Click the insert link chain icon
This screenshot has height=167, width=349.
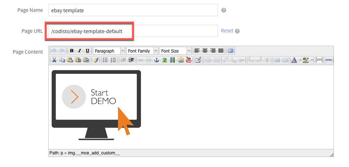tap(141, 60)
